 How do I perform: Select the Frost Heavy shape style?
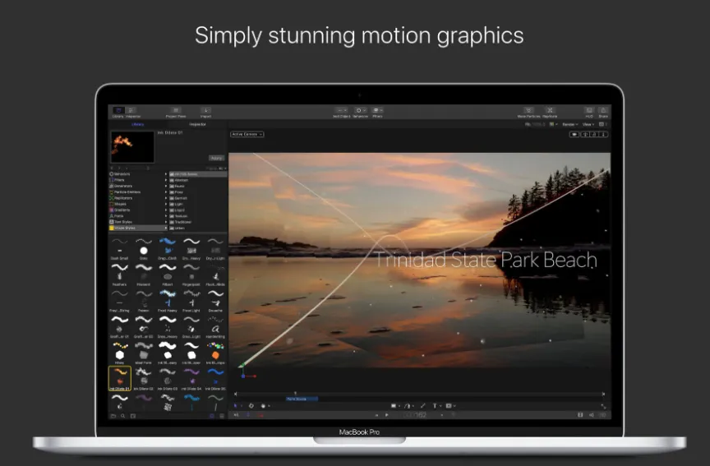[x=168, y=301]
